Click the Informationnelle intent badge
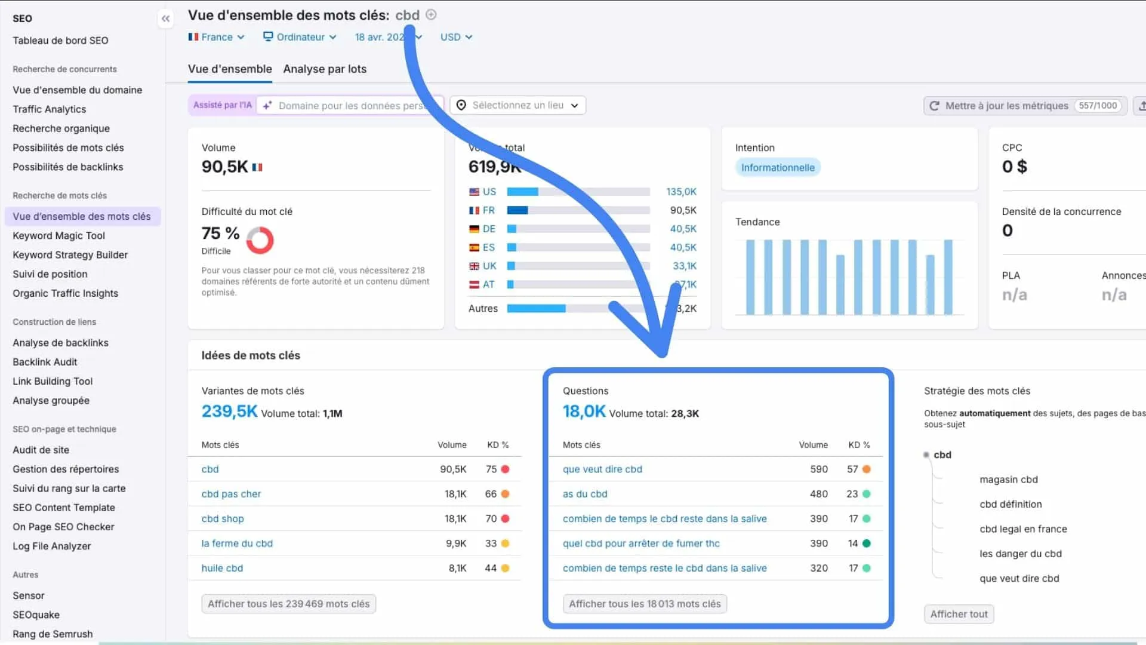 [777, 168]
